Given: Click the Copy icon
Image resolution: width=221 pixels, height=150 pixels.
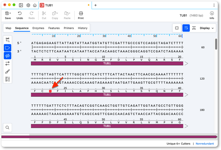Looking at the screenshot, I should tap(54, 13).
